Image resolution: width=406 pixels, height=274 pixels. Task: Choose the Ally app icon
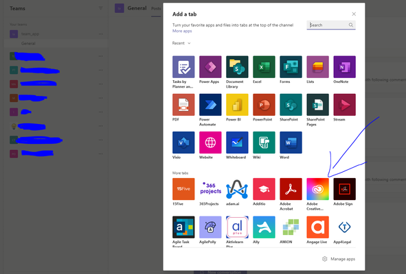(x=264, y=227)
